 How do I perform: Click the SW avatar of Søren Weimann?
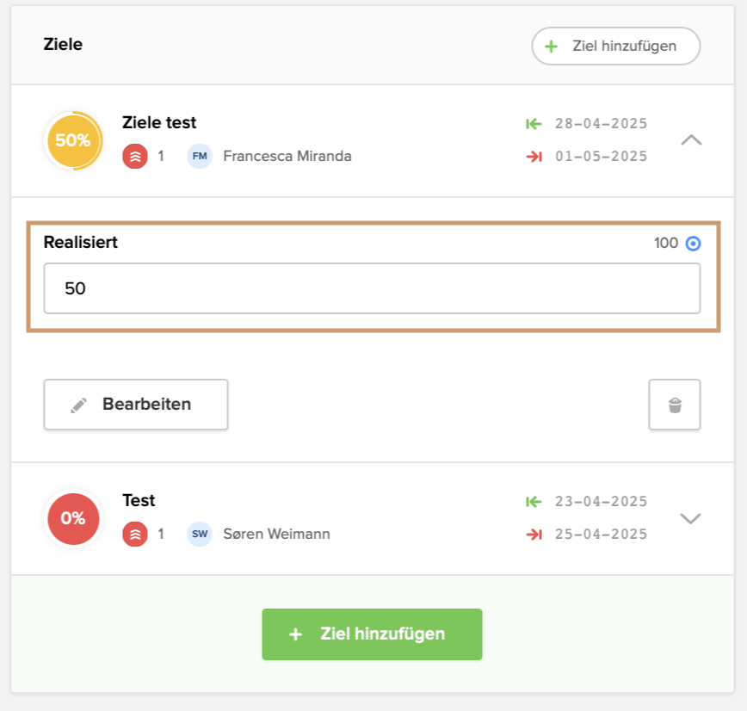[200, 535]
